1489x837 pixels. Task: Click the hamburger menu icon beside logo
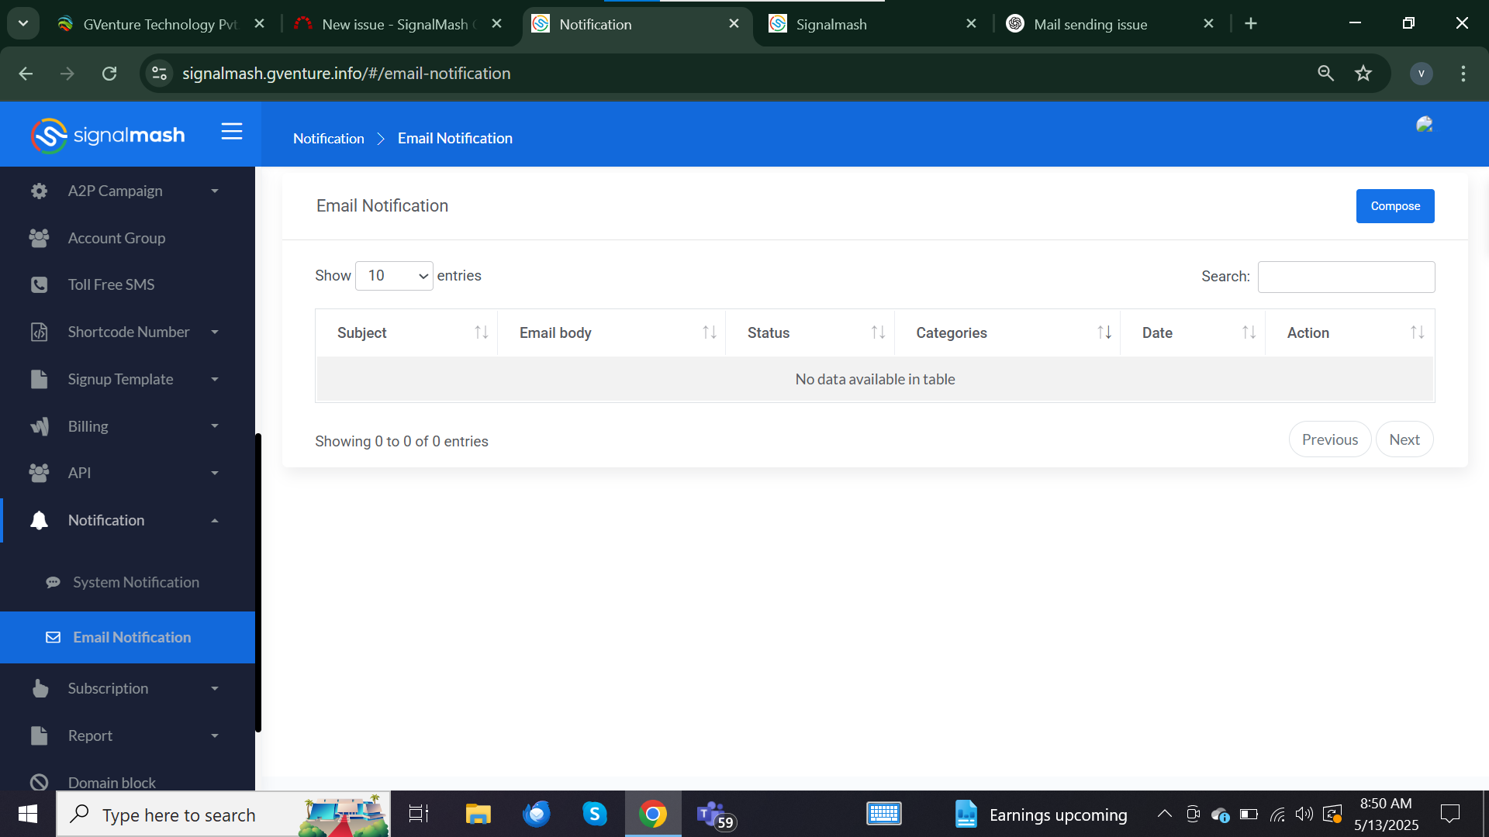(x=231, y=132)
